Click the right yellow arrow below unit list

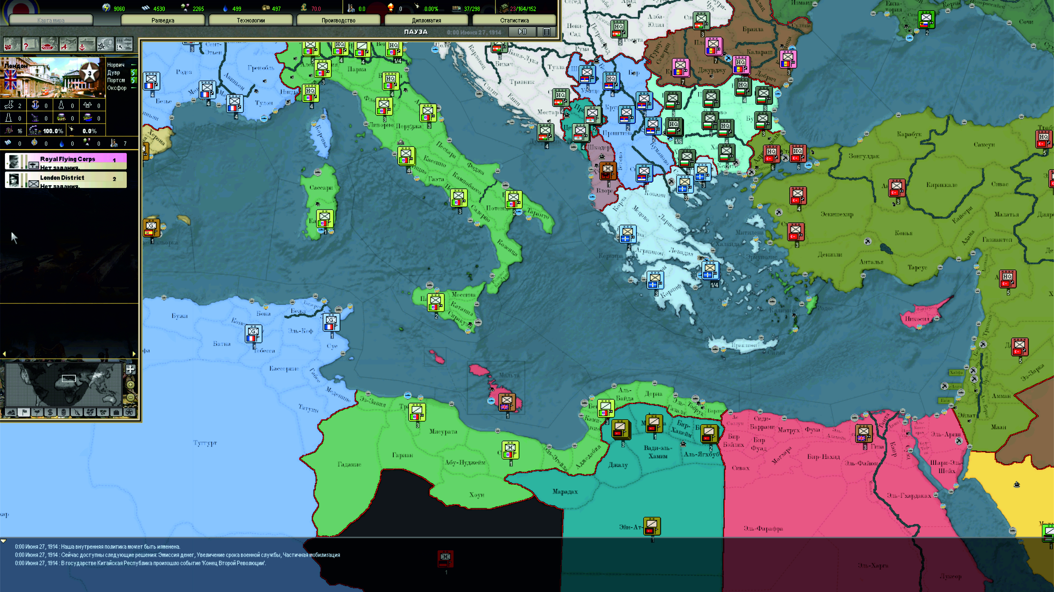(x=134, y=354)
